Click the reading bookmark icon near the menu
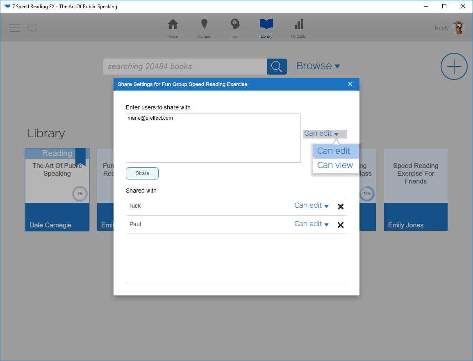This screenshot has height=361, width=473. point(32,28)
